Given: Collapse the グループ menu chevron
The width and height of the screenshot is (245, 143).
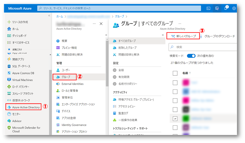Looking at the screenshot, I should click(x=163, y=35).
